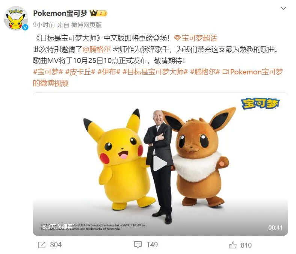This screenshot has width=296, height=254.
Task: Open the #腾格尔# hashtag
Action: pos(205,72)
